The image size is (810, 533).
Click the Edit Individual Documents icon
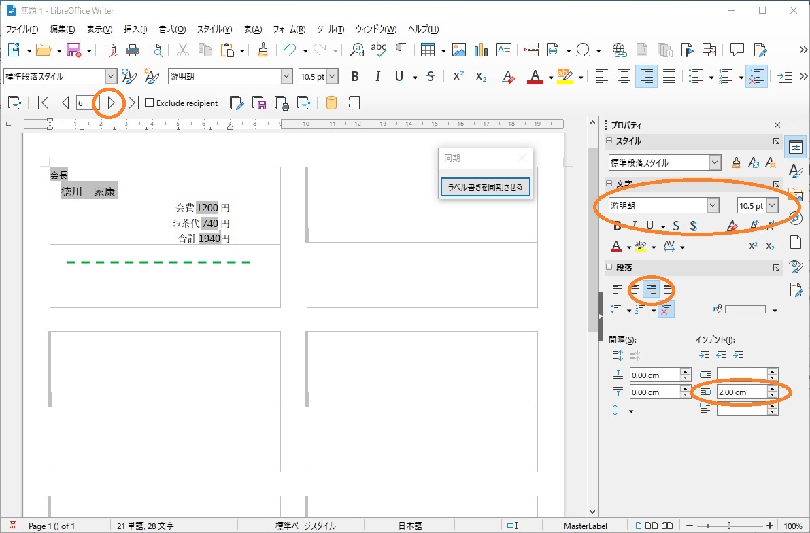pos(237,103)
